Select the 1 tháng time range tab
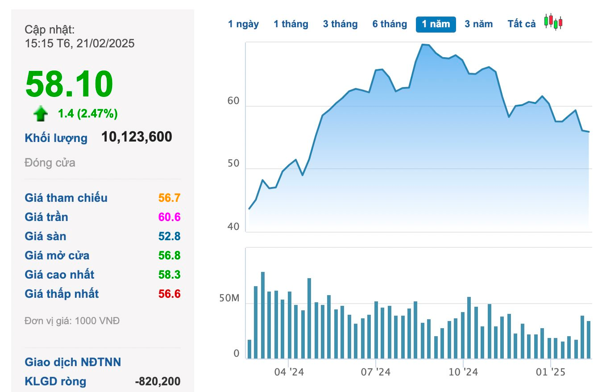606x392 pixels. (x=291, y=24)
